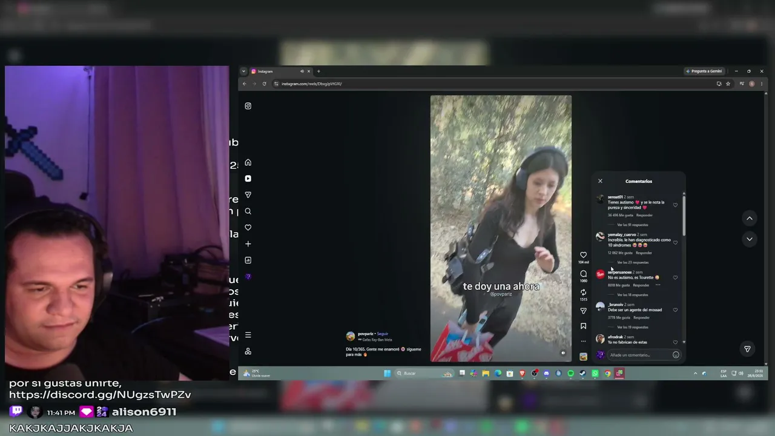The width and height of the screenshot is (775, 436).
Task: Like the comment by sensat01
Action: (x=675, y=205)
